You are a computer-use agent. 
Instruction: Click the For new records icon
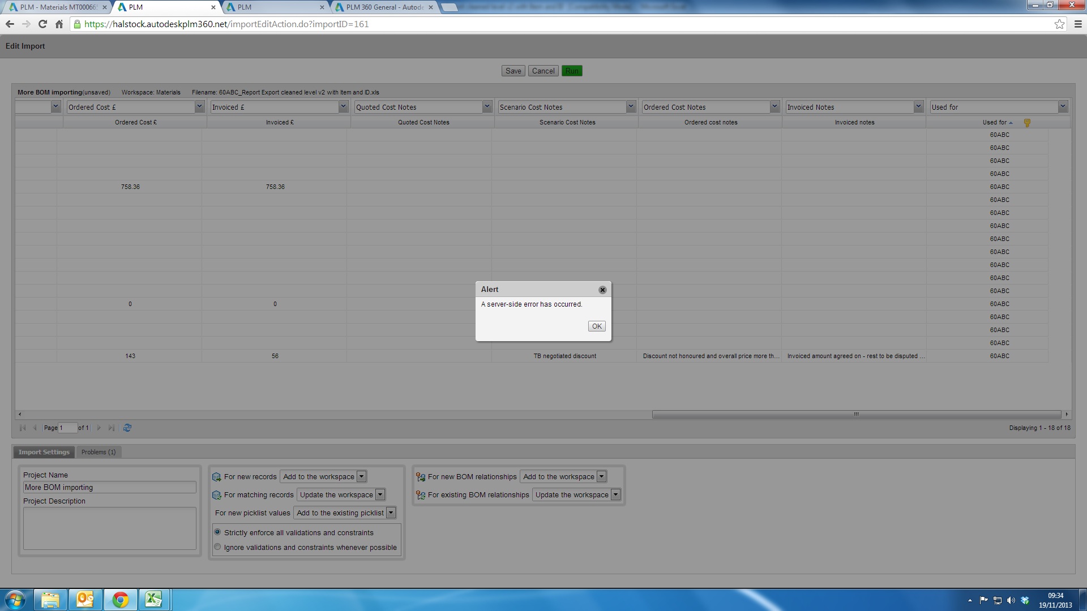(216, 477)
